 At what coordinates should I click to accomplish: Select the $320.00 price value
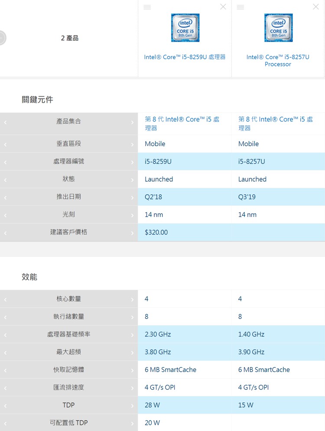pyautogui.click(x=156, y=232)
